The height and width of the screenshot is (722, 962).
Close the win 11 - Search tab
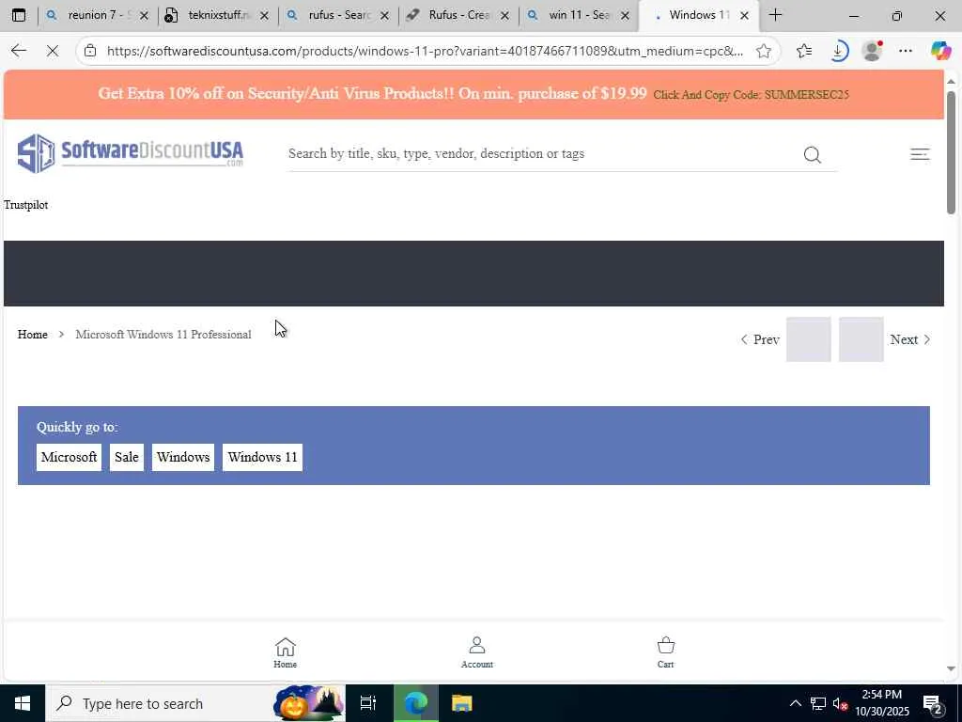click(x=625, y=16)
